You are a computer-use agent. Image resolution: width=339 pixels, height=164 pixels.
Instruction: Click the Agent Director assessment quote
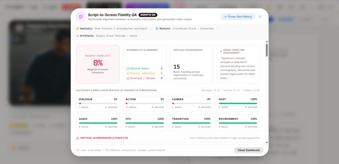coord(238,68)
